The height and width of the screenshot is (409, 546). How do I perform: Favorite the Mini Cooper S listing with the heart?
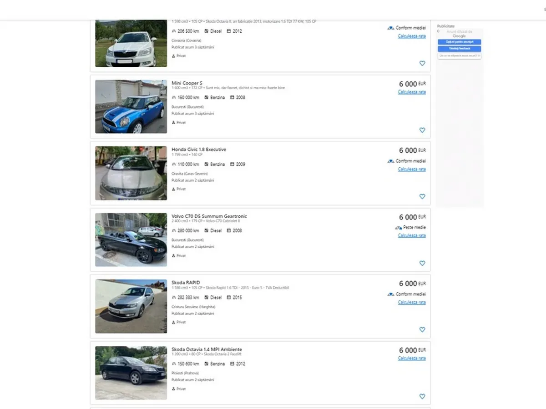click(x=422, y=130)
